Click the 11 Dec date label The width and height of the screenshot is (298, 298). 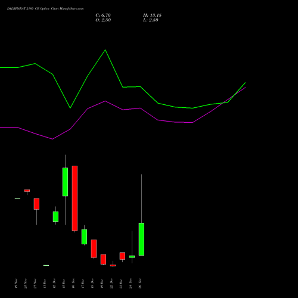45,284
